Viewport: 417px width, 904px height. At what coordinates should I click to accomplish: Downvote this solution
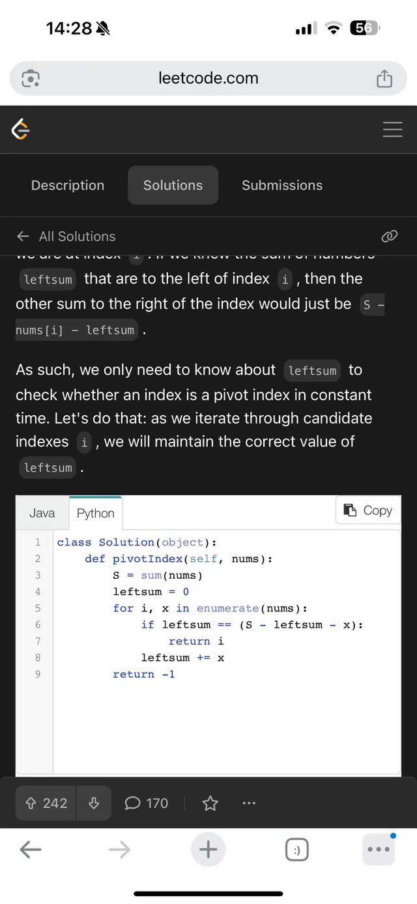[x=94, y=803]
